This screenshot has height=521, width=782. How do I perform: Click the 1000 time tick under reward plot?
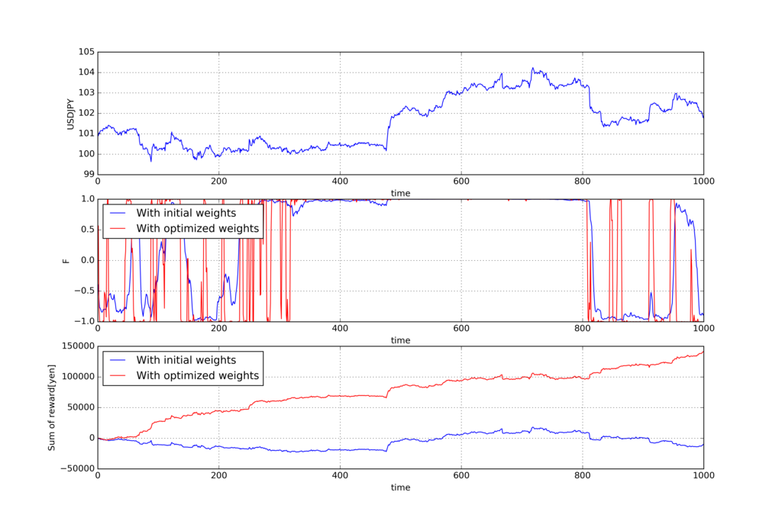[703, 475]
